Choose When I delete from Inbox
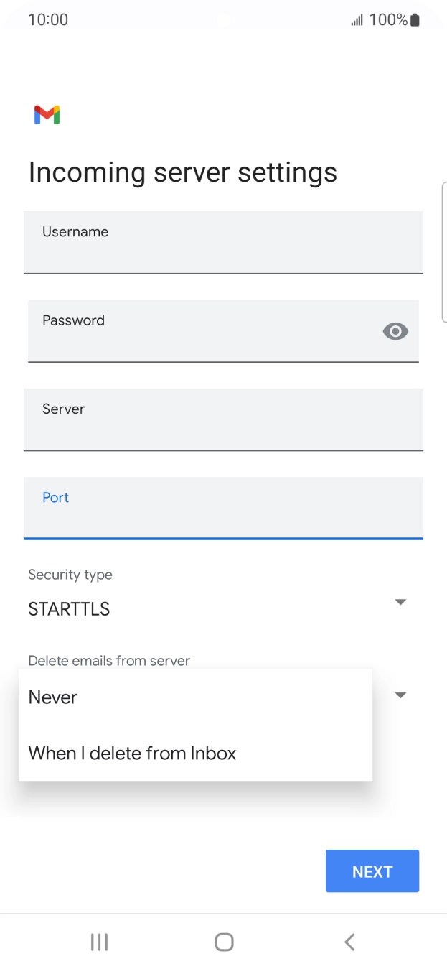Screen dimensions: 447x969 tap(131, 753)
